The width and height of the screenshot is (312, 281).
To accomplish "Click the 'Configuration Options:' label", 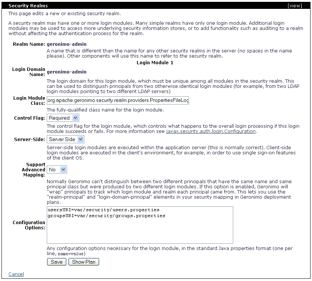I will (29, 225).
